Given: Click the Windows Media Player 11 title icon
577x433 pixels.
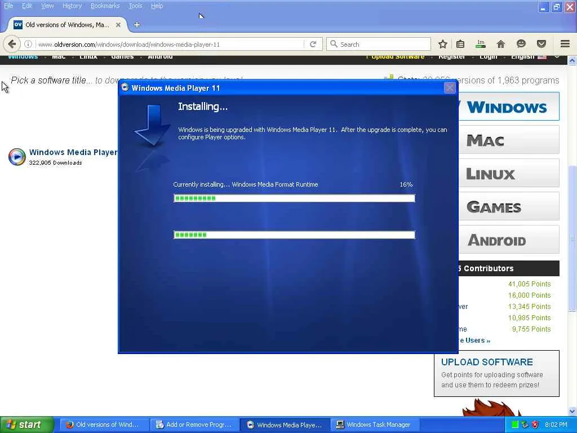Looking at the screenshot, I should coord(125,87).
